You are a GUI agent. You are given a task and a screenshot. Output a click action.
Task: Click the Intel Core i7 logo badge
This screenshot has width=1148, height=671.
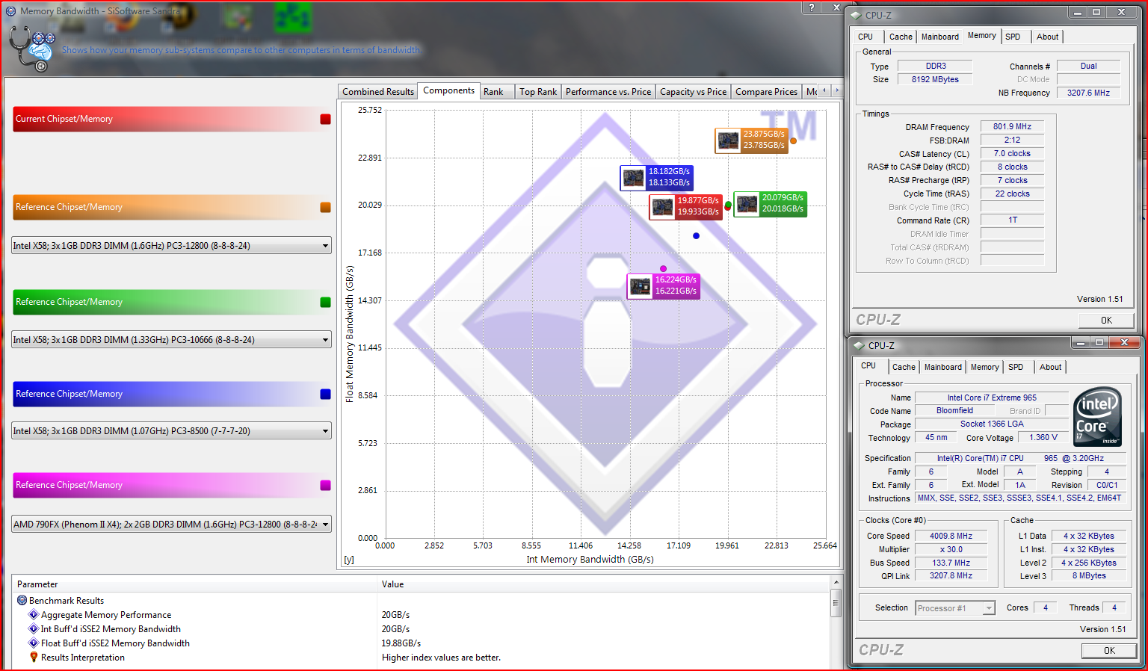click(1097, 416)
